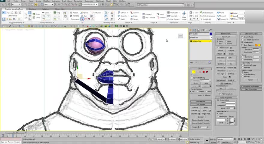Click the Make Planar ribbon tool

point(184,16)
